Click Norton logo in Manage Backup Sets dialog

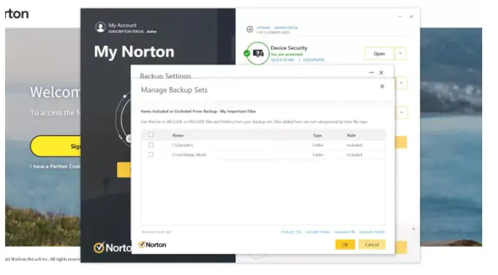coord(153,245)
